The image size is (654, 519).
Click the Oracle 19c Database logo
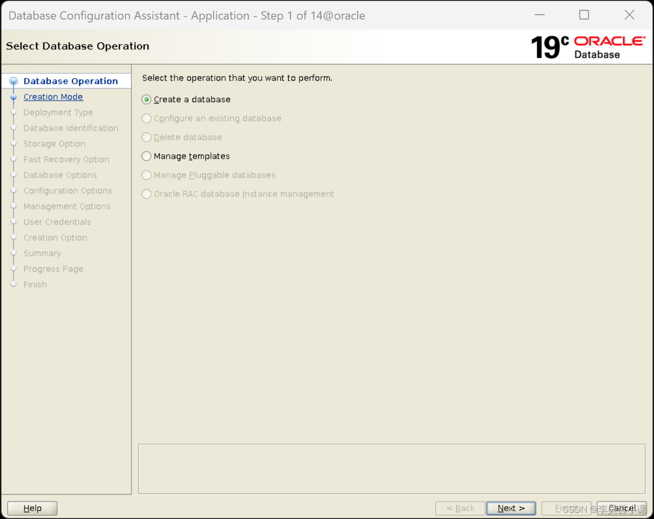(x=588, y=47)
